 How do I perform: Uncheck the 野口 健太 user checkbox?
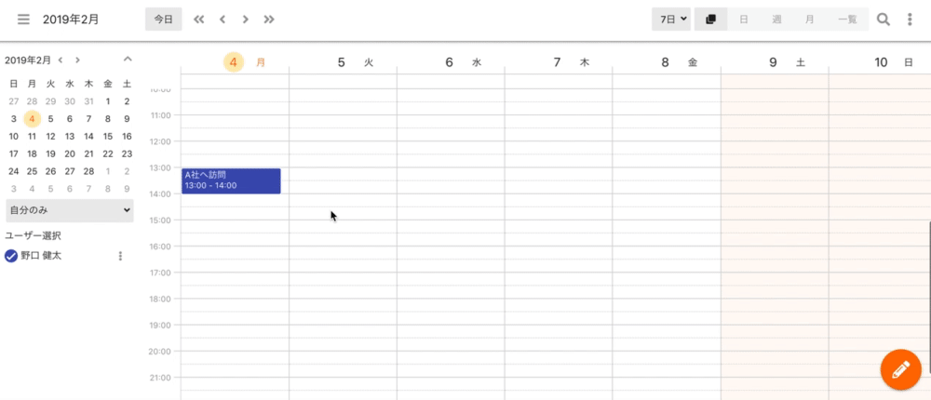(10, 256)
